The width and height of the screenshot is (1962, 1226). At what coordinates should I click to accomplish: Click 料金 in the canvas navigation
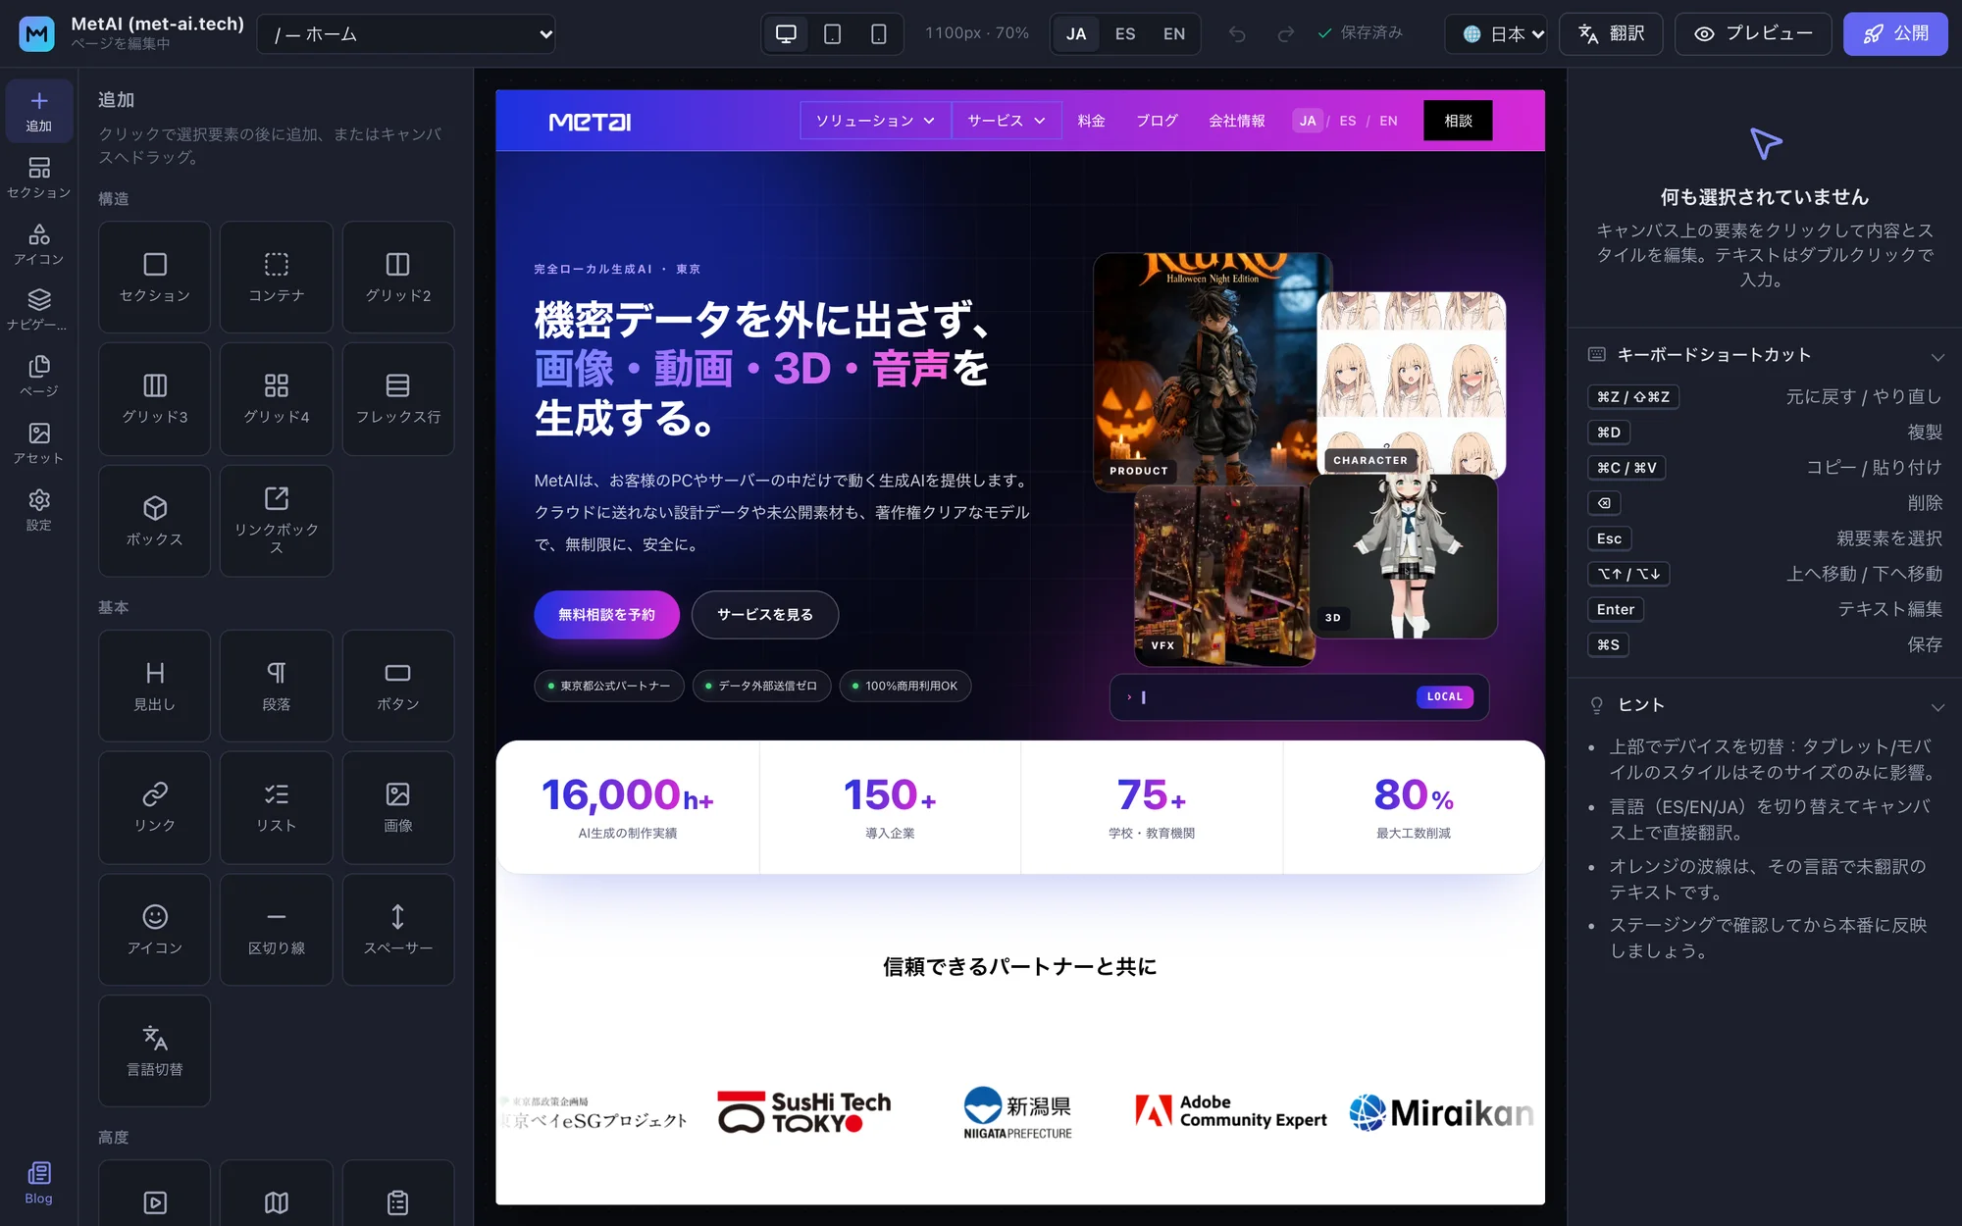(x=1091, y=121)
